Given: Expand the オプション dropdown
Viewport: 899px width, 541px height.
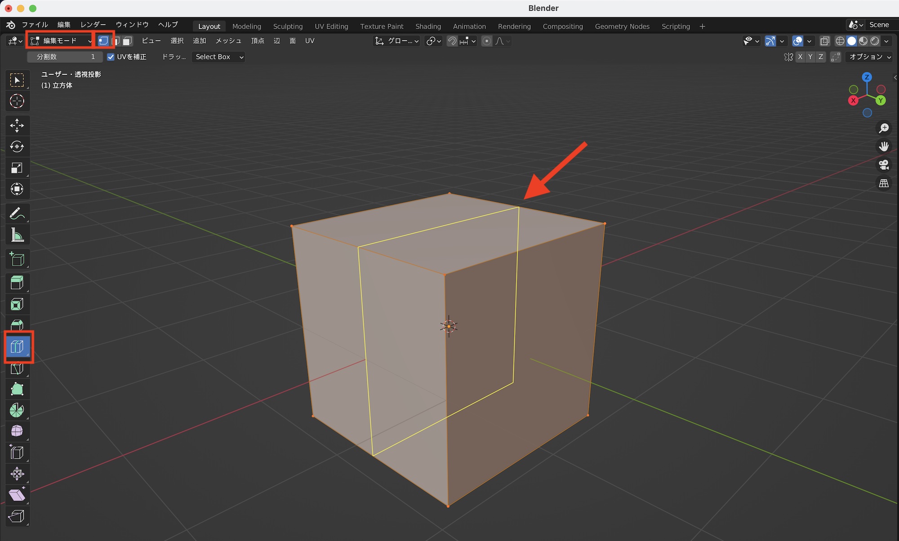Looking at the screenshot, I should 870,57.
